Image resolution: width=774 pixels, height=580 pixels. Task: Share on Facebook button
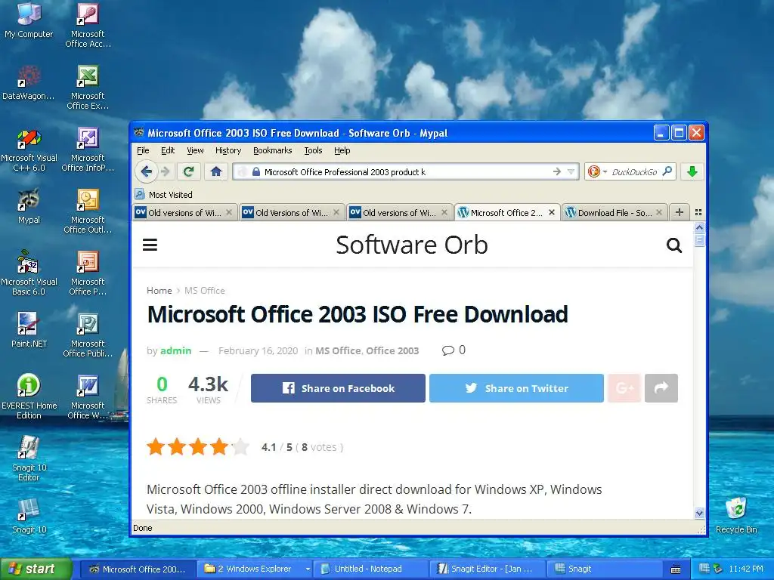click(338, 388)
